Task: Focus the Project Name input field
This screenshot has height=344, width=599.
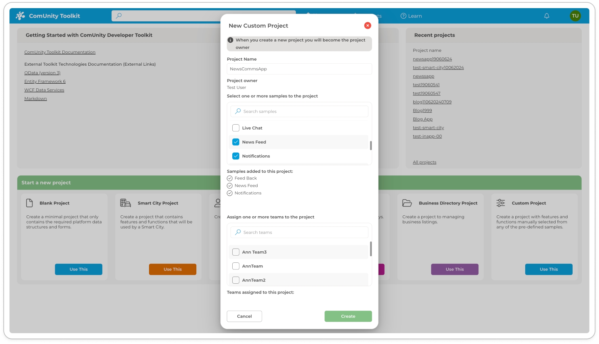Action: (299, 69)
